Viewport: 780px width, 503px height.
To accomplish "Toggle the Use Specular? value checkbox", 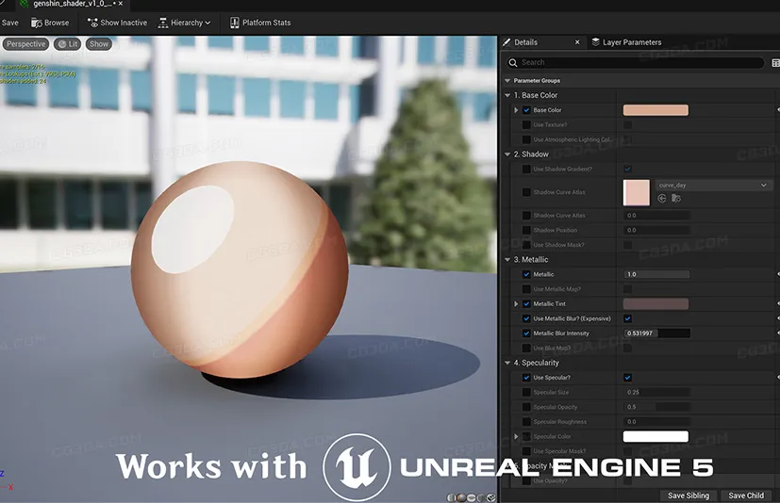I will pyautogui.click(x=628, y=378).
